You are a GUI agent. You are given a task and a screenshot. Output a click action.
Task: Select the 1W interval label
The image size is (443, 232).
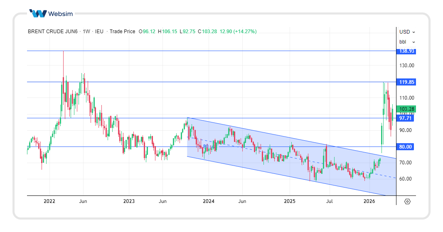pyautogui.click(x=86, y=32)
